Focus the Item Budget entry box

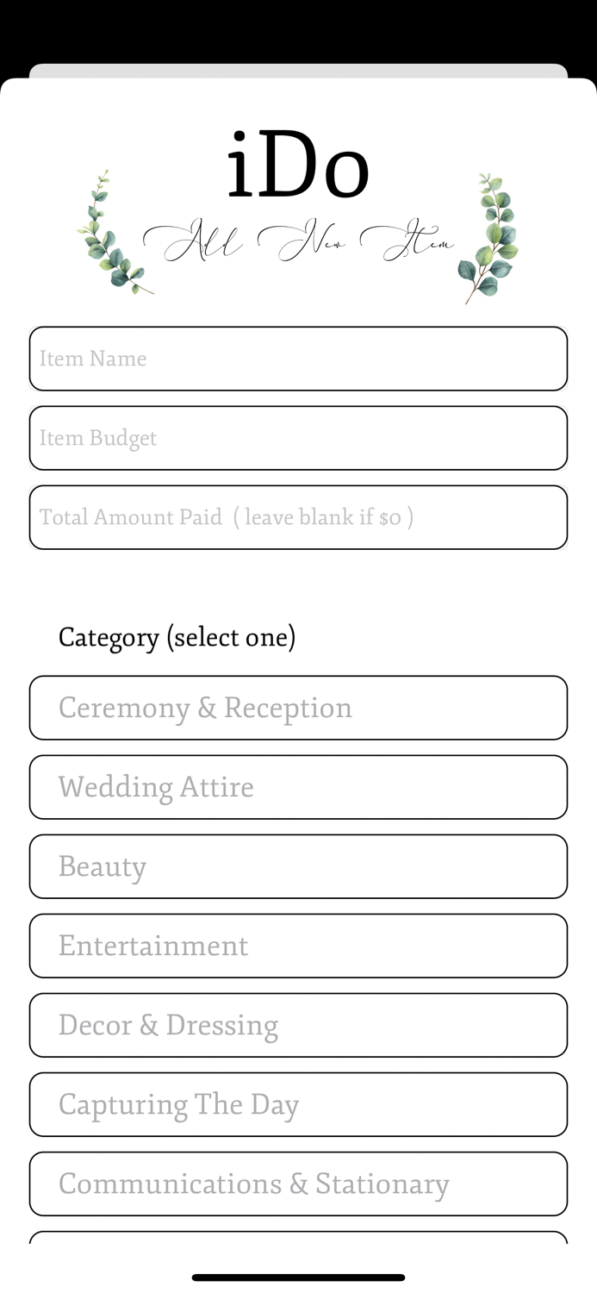tap(298, 437)
